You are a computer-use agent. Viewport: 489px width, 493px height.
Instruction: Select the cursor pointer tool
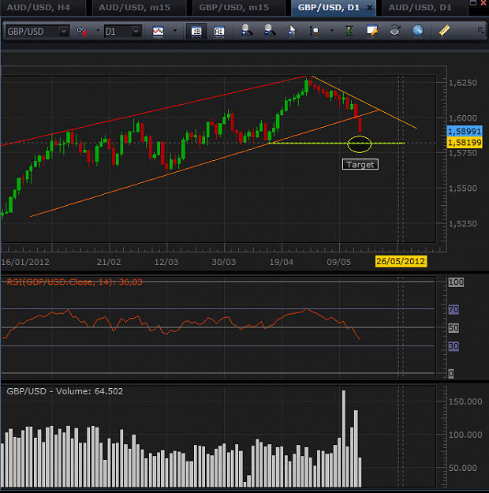coord(292,31)
